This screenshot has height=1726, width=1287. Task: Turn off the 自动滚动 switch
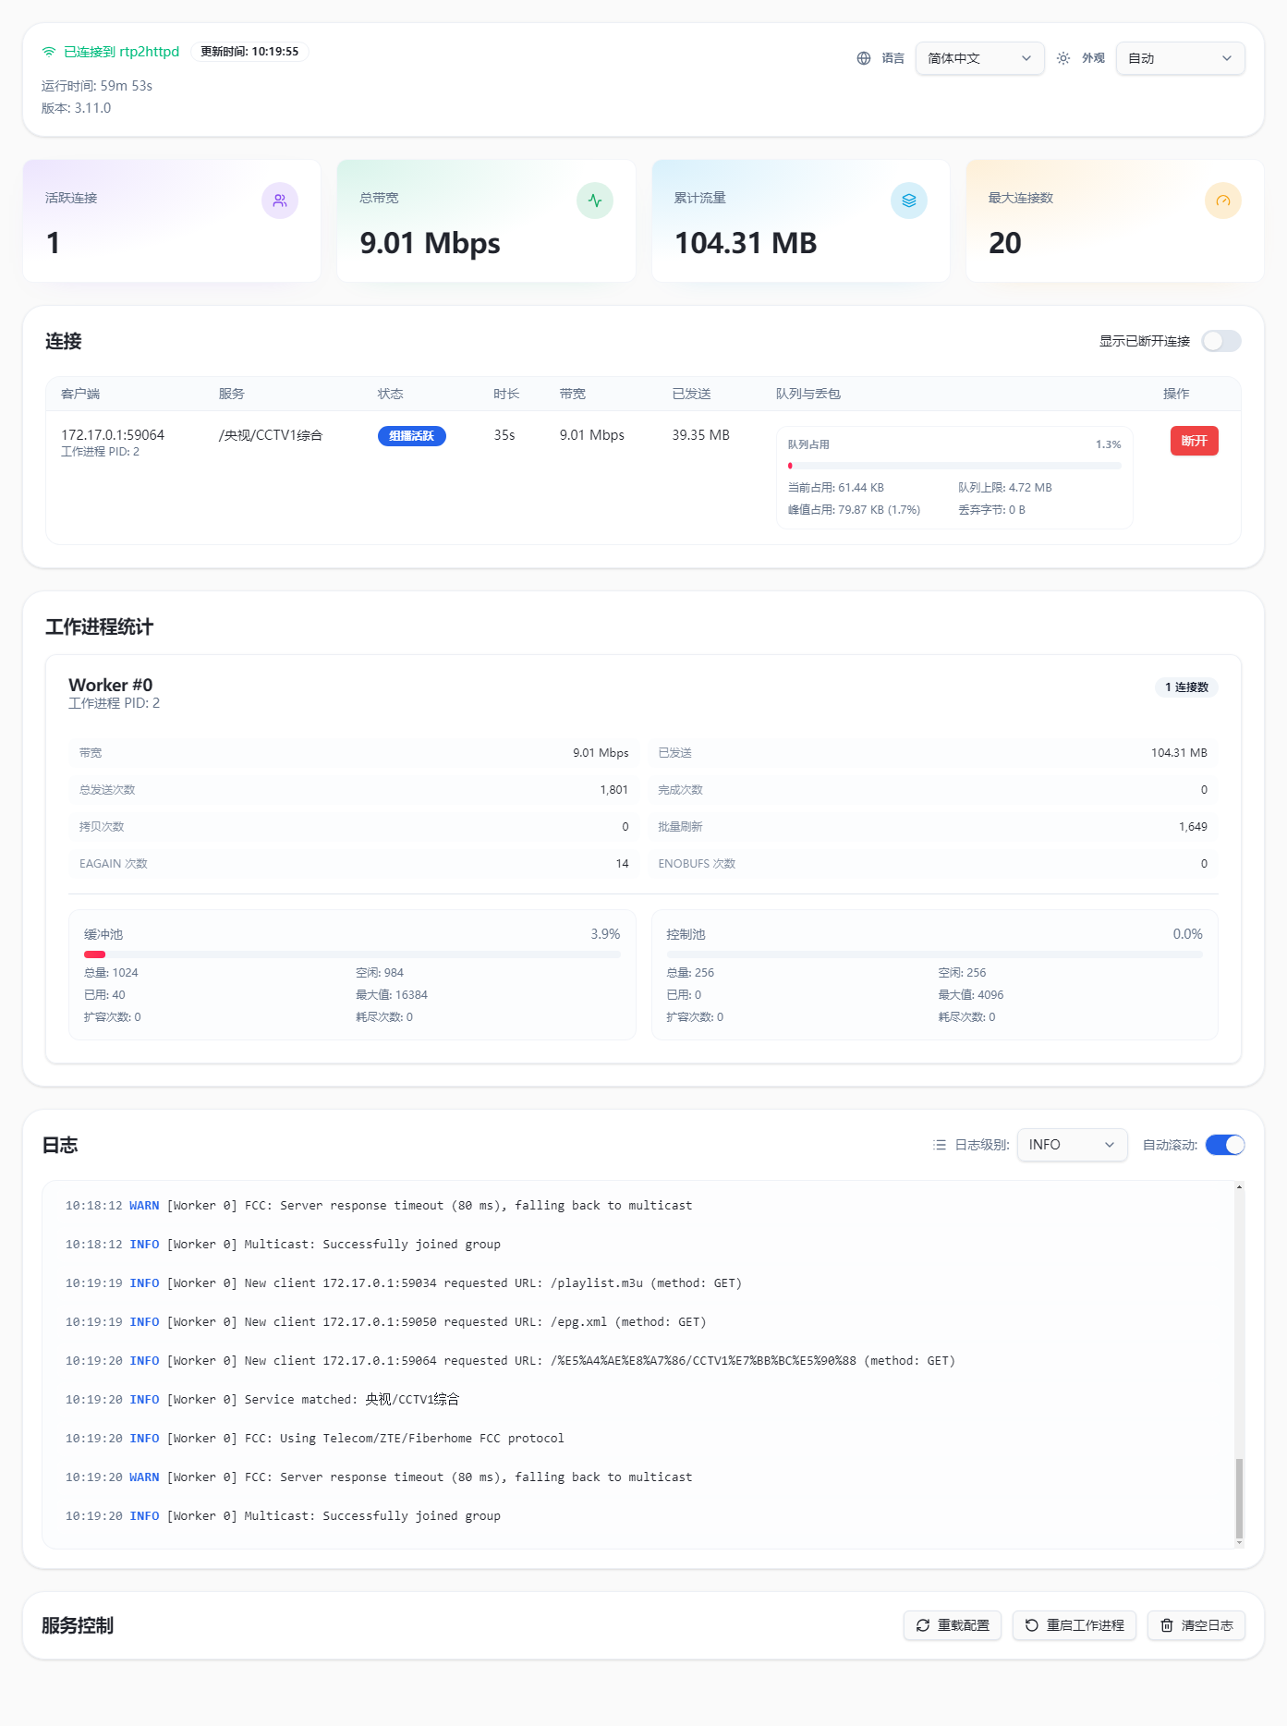1225,1145
